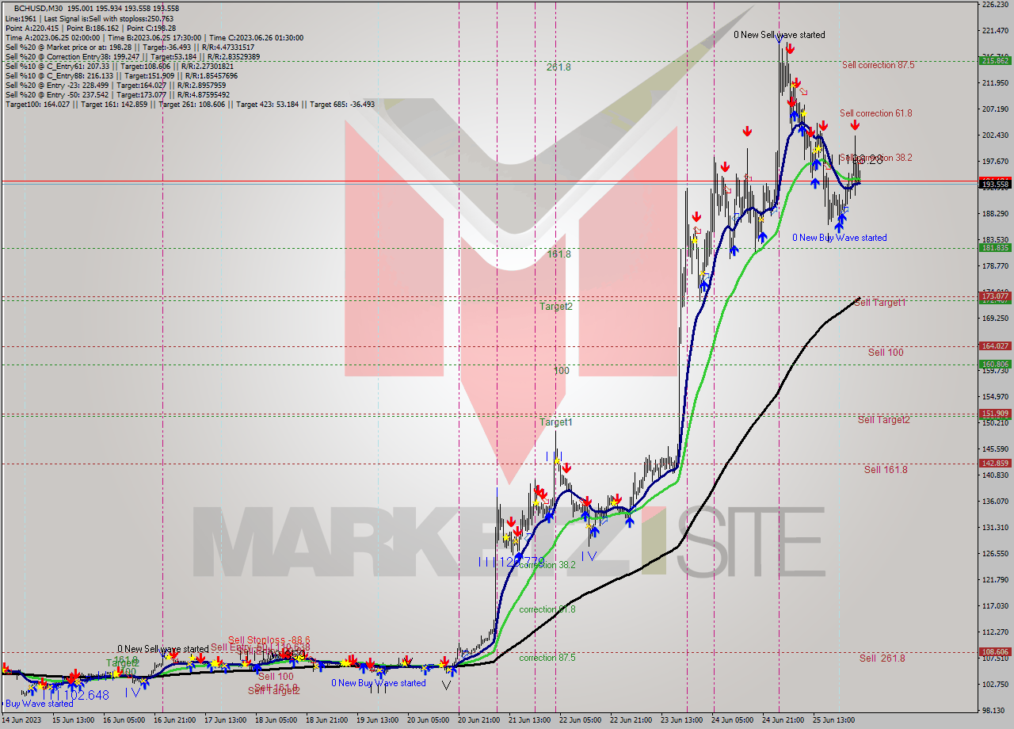Click the green 160.806 price tag

click(995, 364)
